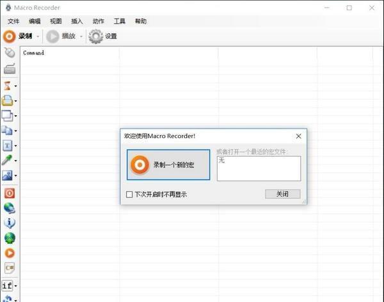This screenshot has width=384, height=302.
Task: Click the orange play-macro icon in sidebar
Action: pos(10,253)
